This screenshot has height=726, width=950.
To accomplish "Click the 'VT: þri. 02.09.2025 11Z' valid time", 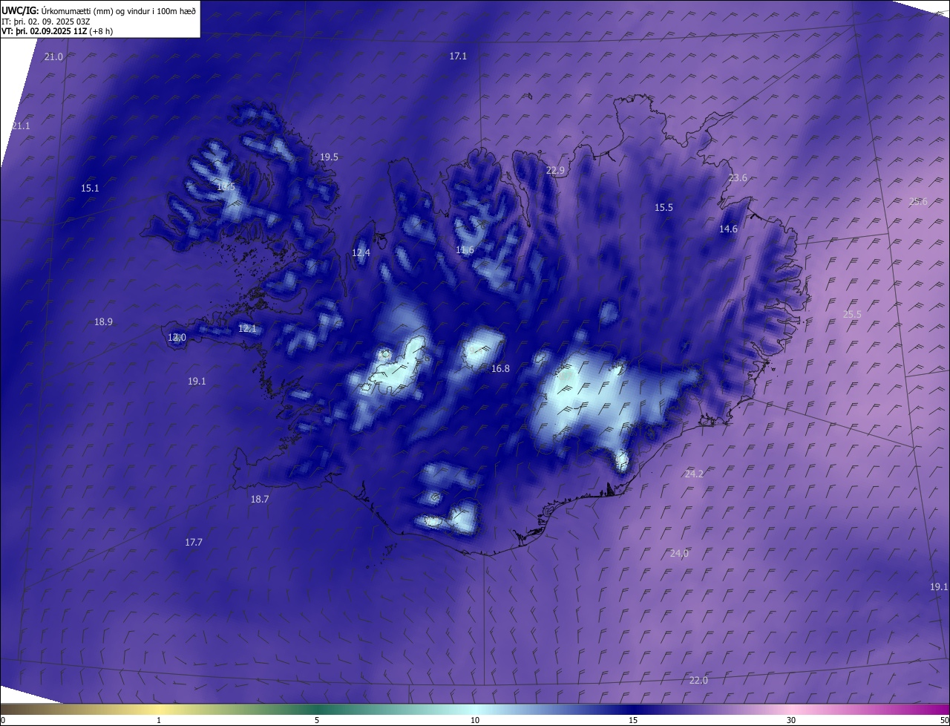I will tap(44, 31).
